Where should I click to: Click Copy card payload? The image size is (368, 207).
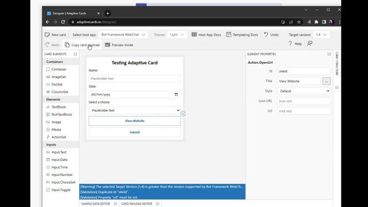click(82, 45)
